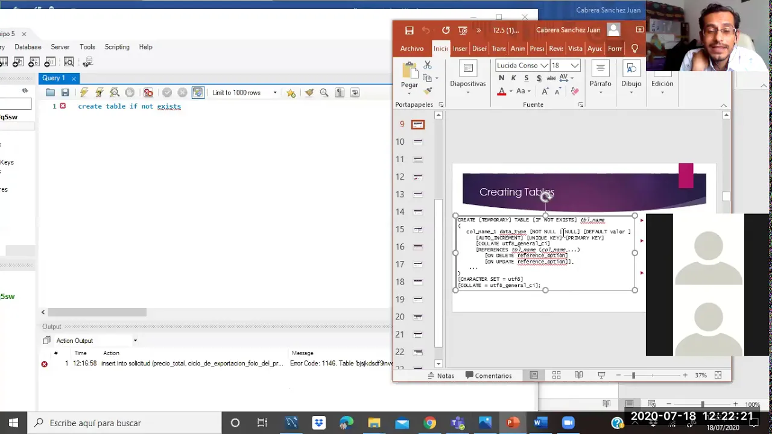Toggle italic K formatting
The image size is (772, 434).
(x=513, y=78)
